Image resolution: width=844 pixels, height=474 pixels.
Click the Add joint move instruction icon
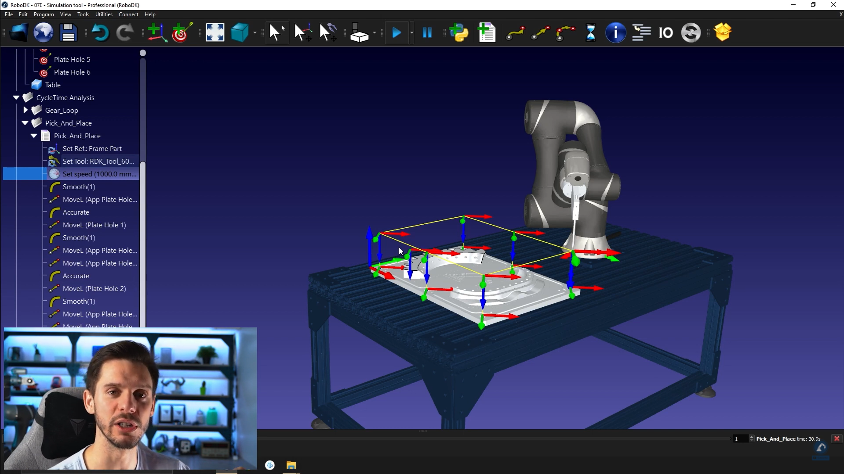(515, 33)
